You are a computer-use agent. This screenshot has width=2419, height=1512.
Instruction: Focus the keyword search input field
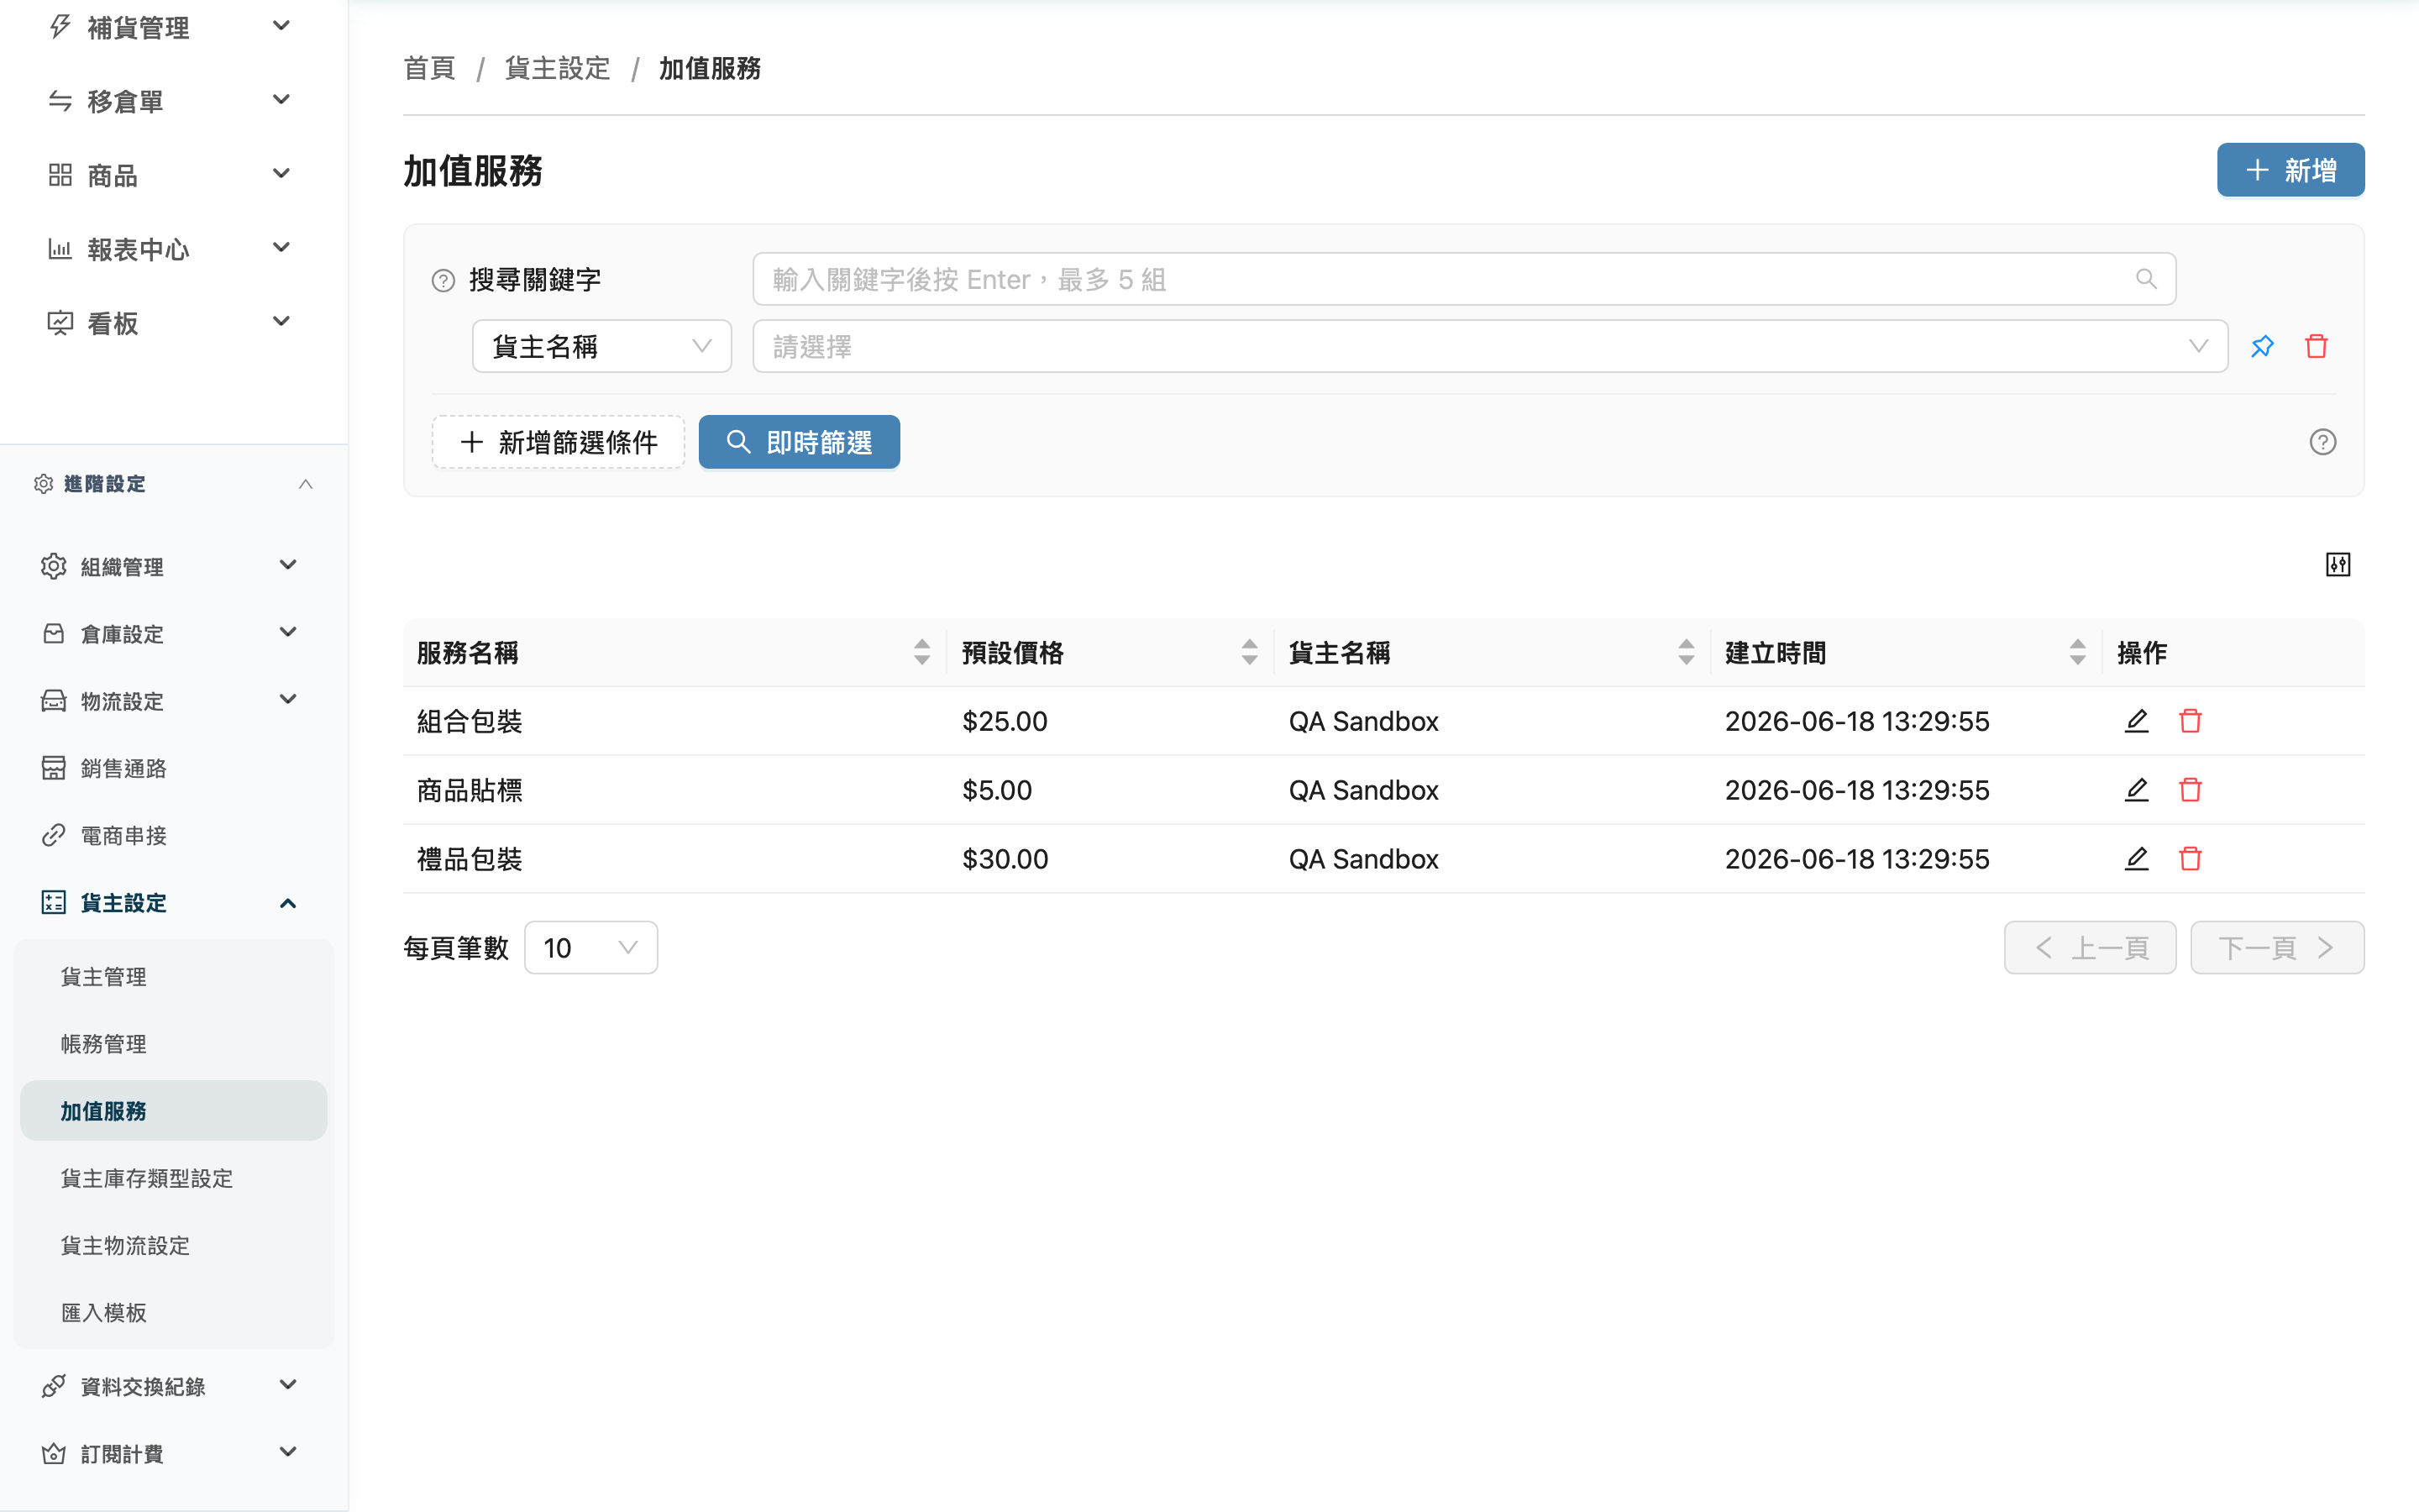pos(1463,279)
